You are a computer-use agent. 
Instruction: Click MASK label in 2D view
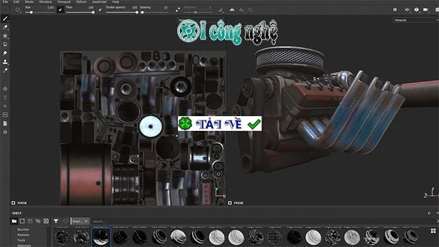(22, 203)
